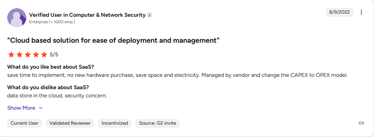
Task: Click the first red rating star
Action: 11,55
